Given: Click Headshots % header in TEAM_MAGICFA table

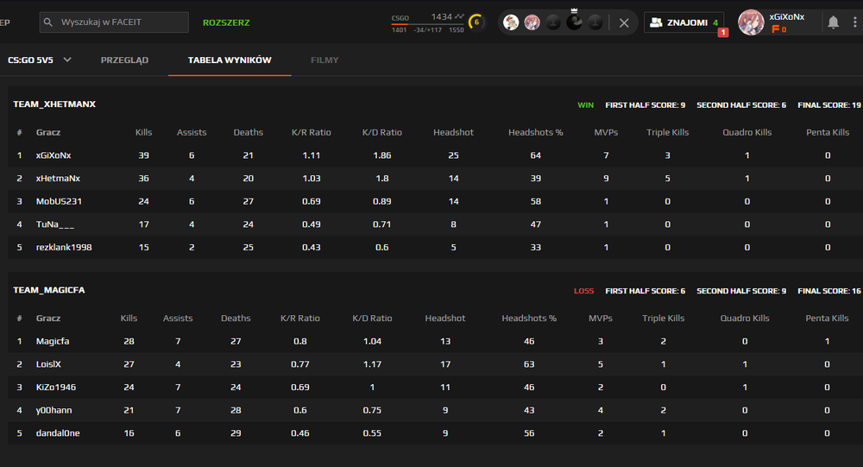Looking at the screenshot, I should [x=529, y=319].
